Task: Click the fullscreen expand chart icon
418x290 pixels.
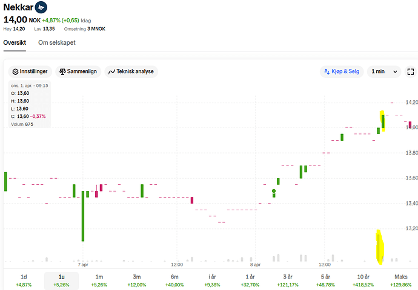Action: pyautogui.click(x=410, y=71)
